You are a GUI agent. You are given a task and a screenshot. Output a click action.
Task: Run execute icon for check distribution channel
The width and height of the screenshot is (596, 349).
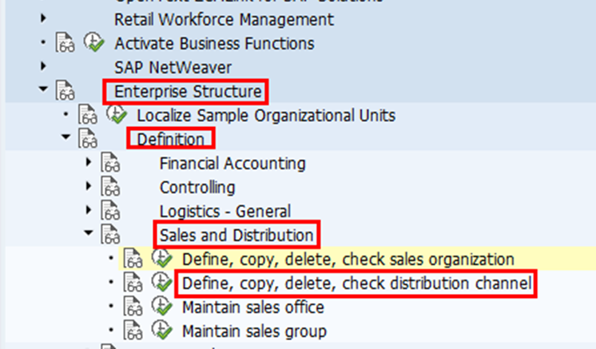pyautogui.click(x=161, y=283)
